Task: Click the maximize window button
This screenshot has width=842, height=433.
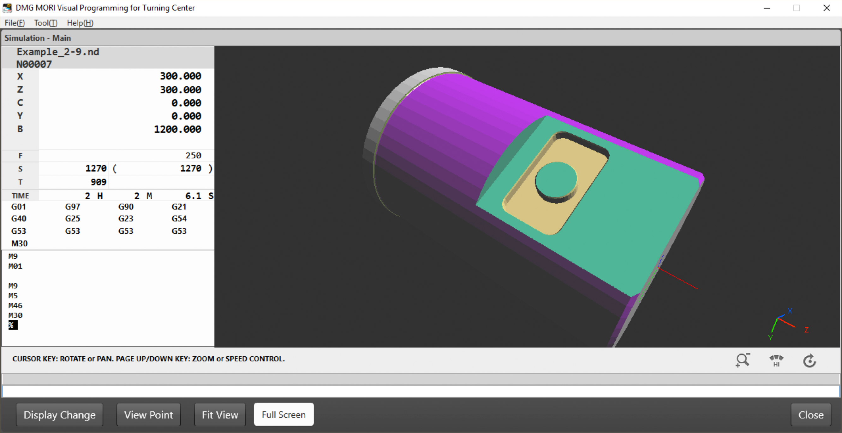Action: click(797, 8)
